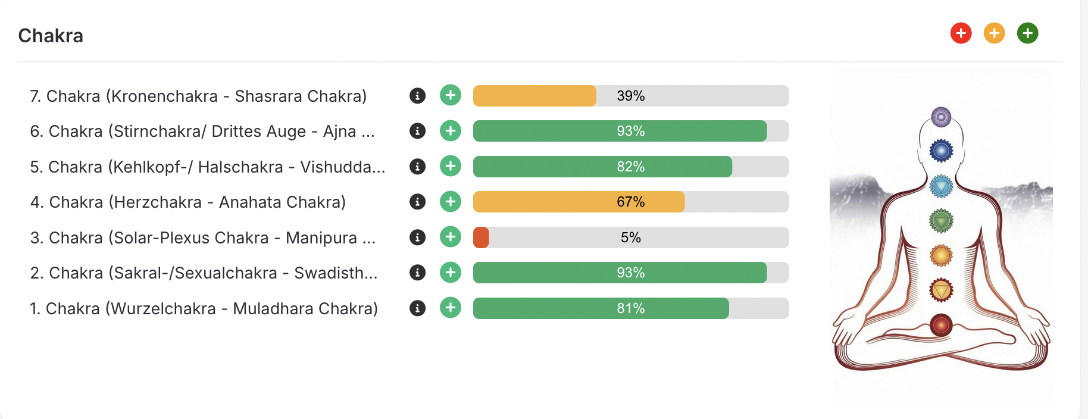Screen dimensions: 1088x419
Task: Click green plus next to Sakral-/Sexualchakra
Action: click(451, 273)
